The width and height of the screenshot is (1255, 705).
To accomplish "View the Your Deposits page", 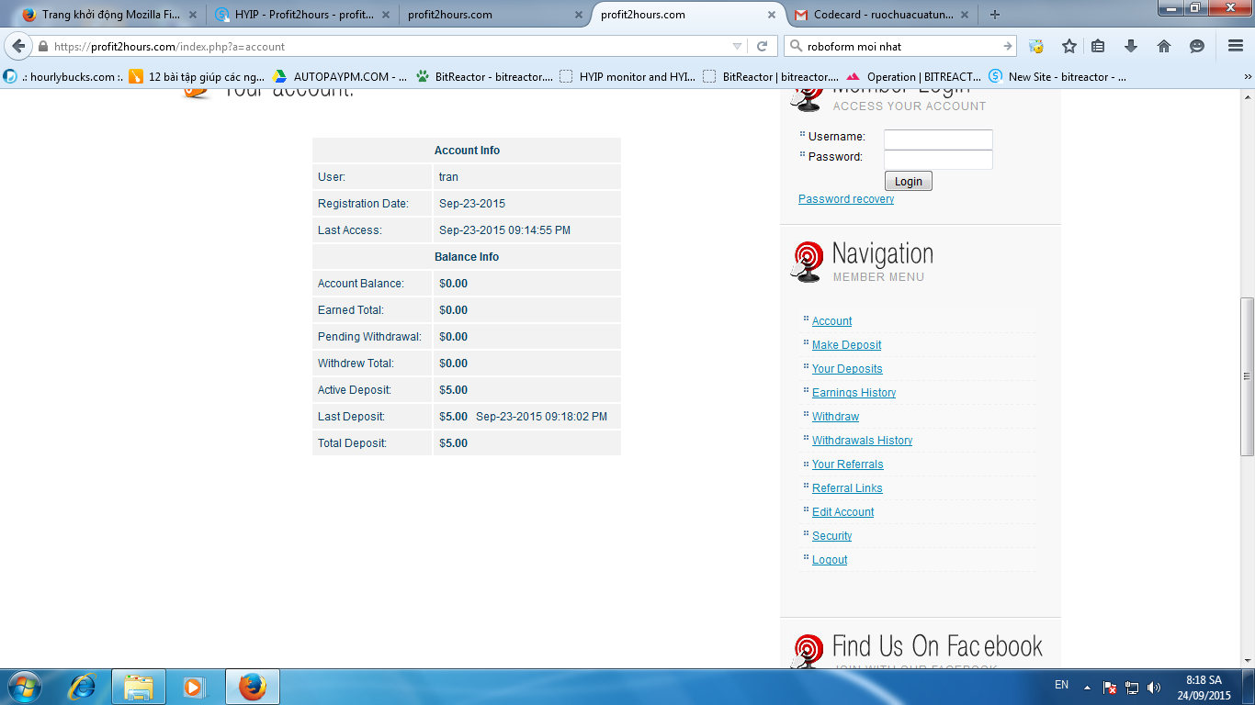I will pos(847,369).
